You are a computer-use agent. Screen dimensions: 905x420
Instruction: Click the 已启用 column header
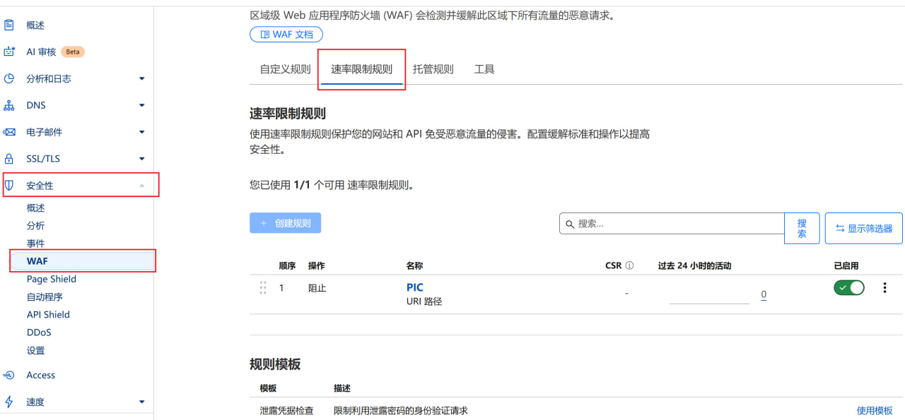click(846, 266)
